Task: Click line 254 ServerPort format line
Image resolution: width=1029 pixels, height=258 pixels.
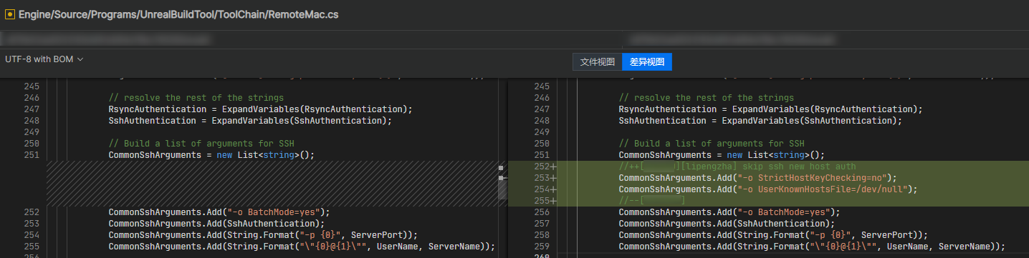Action: [x=263, y=235]
